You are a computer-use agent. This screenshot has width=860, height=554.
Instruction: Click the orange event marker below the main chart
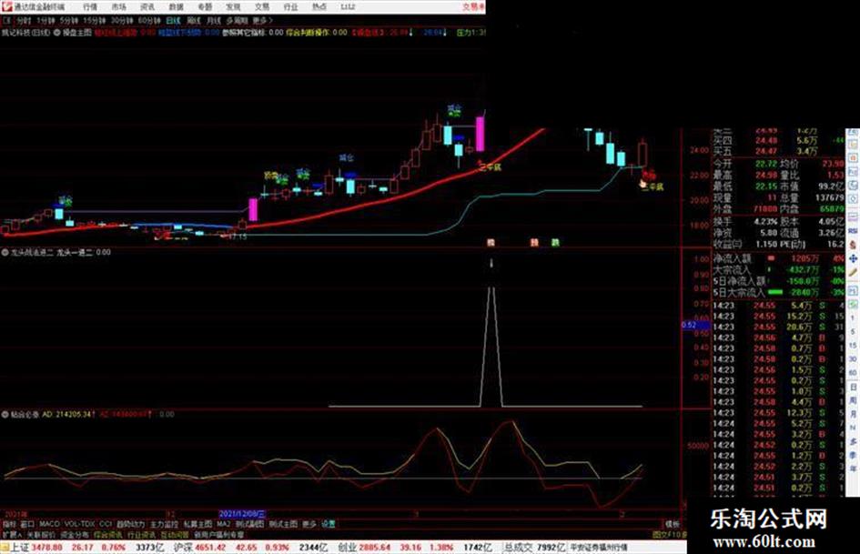(533, 243)
